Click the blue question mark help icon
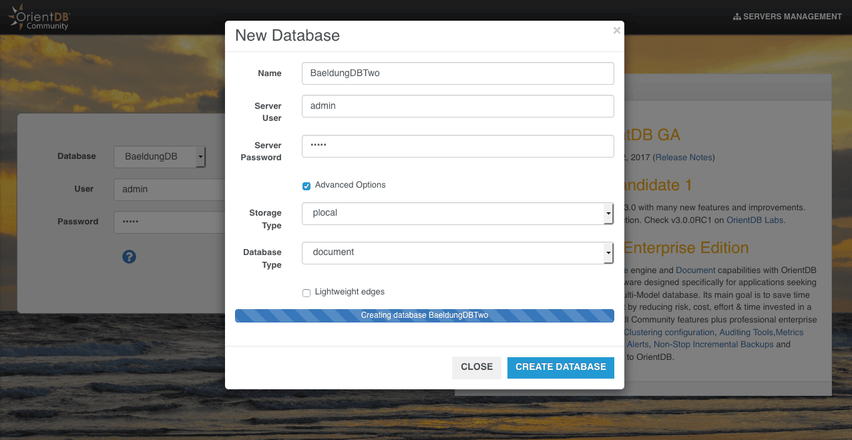 coord(130,256)
